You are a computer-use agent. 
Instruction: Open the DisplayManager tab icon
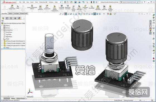click(x=19, y=18)
